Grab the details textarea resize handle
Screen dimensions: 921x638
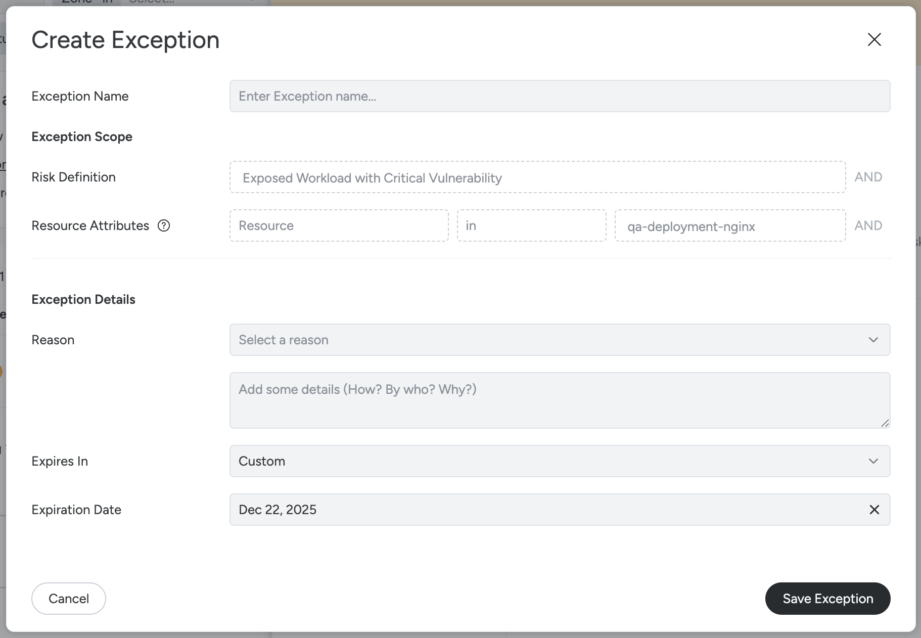(885, 423)
